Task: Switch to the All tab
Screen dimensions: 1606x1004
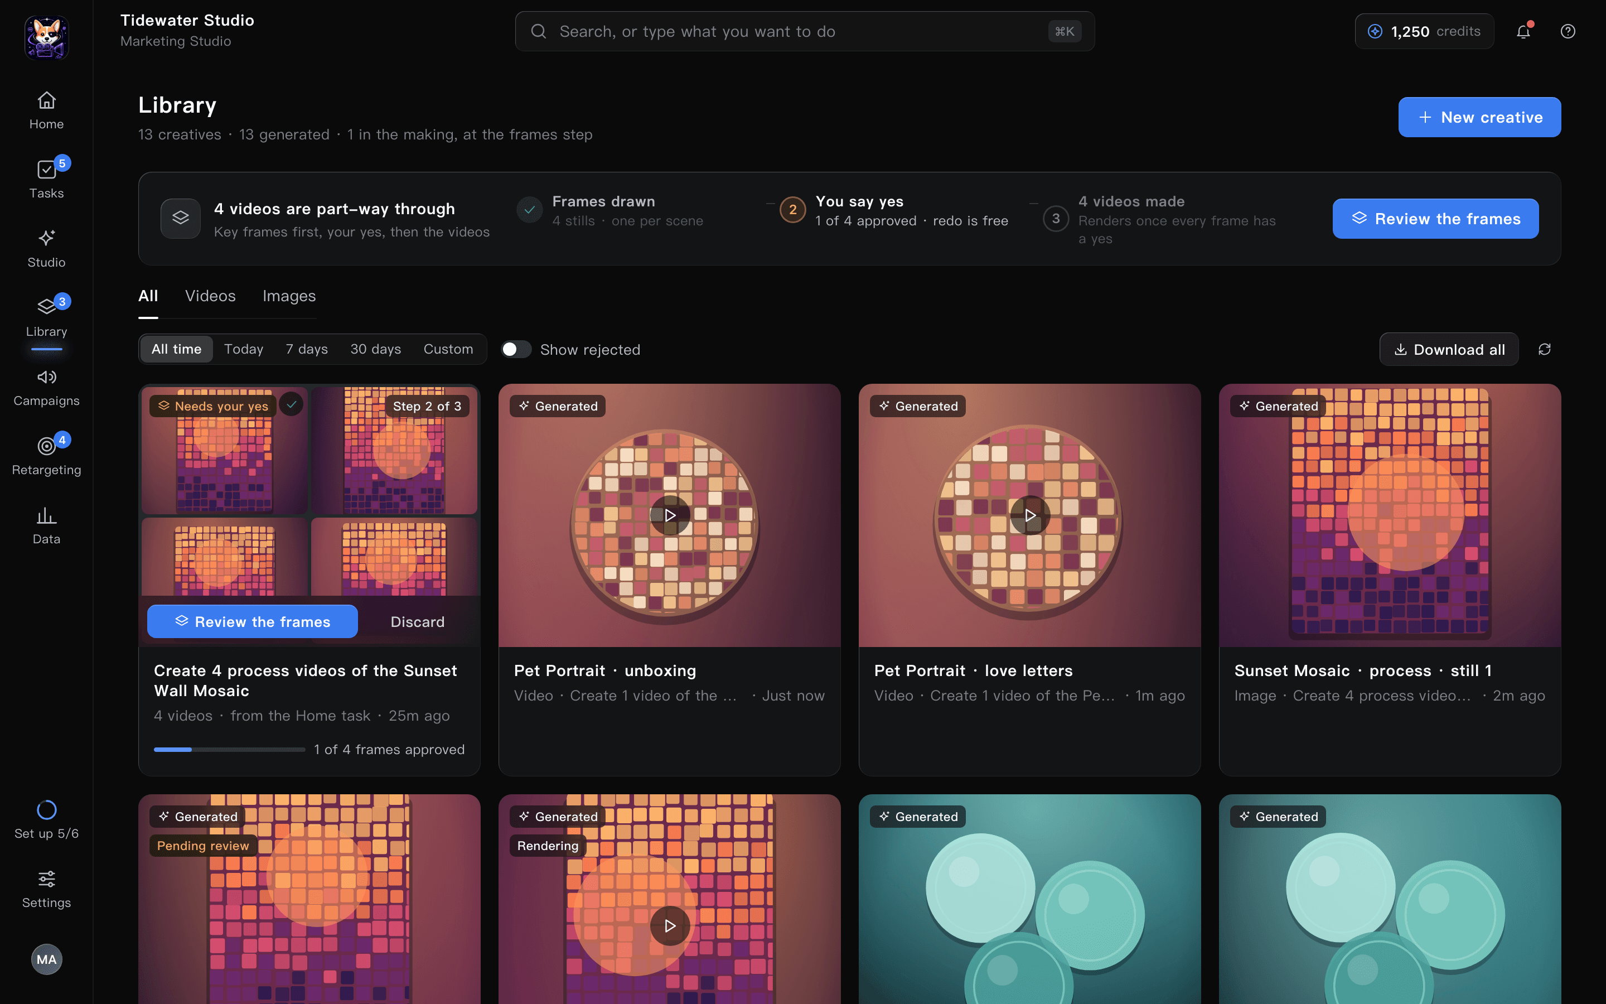Action: 148,296
